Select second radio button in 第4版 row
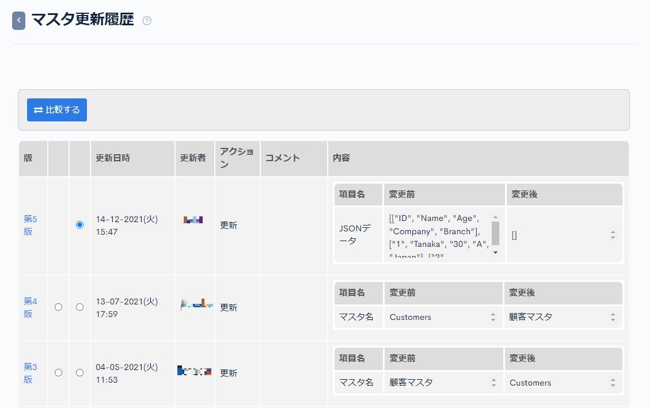This screenshot has width=649, height=408. (x=80, y=307)
